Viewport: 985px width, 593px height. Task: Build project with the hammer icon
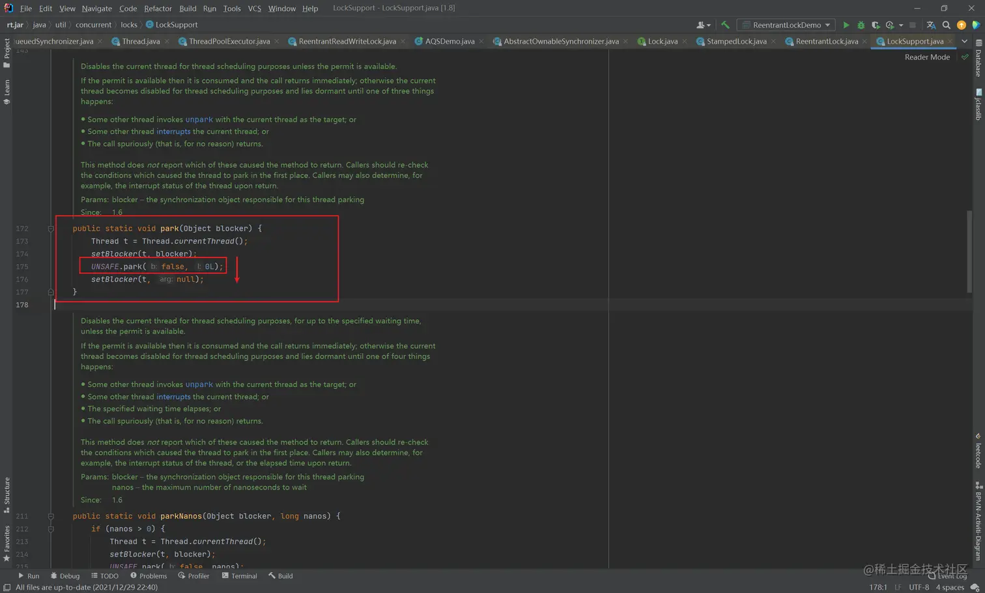(725, 25)
